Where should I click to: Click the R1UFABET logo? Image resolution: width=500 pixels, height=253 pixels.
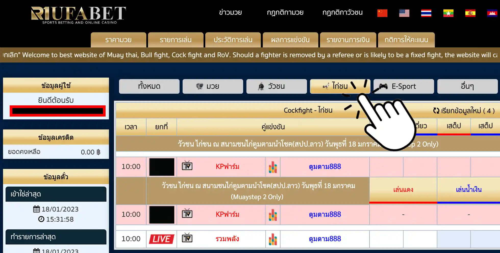pos(79,15)
